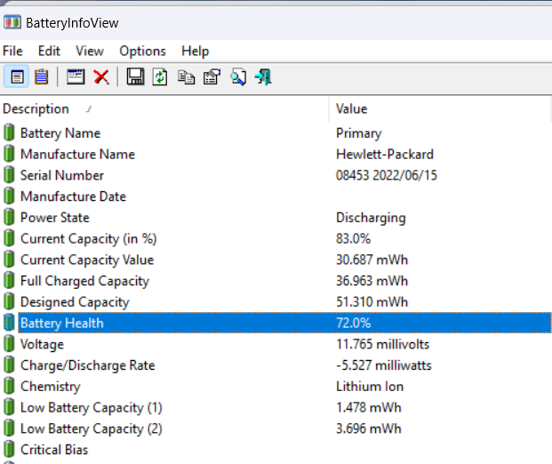Select the Low Battery Capacity (2) row
552x464 pixels.
[x=276, y=428]
